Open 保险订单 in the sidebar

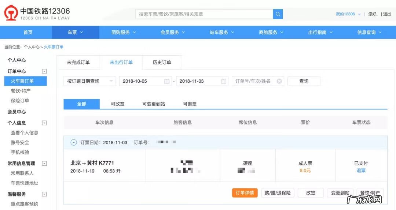[x=20, y=101]
